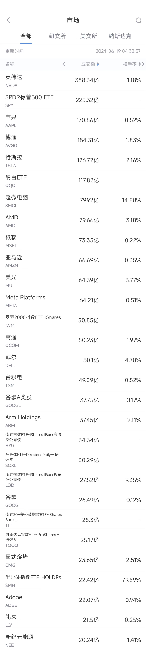This screenshot has width=146, height=666.
Task: Select the 纳斯达克 tab
Action: click(x=120, y=36)
